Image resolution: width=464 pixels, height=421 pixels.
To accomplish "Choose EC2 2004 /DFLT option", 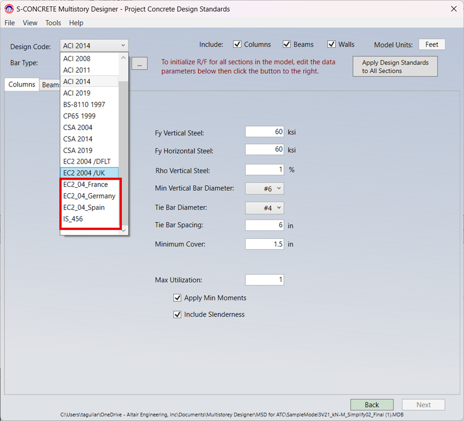I will [89, 161].
